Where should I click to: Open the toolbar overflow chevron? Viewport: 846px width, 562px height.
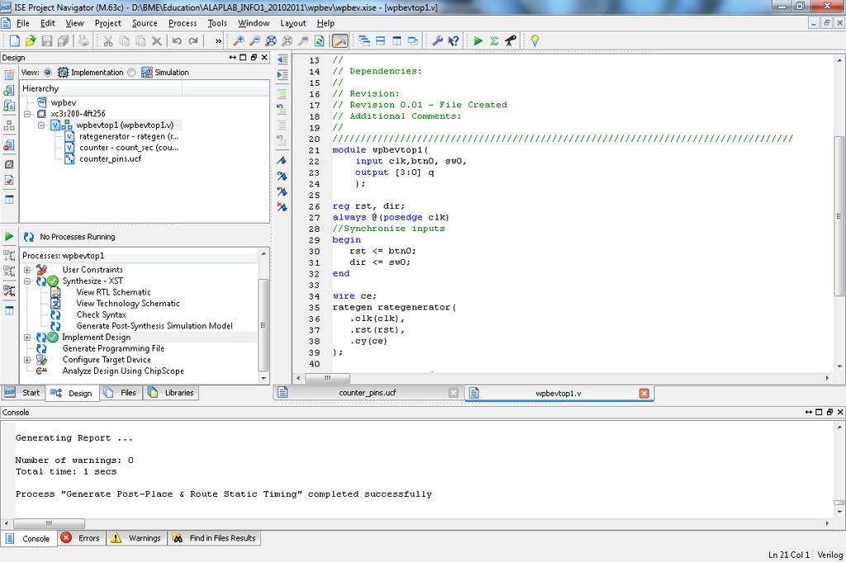pos(218,41)
